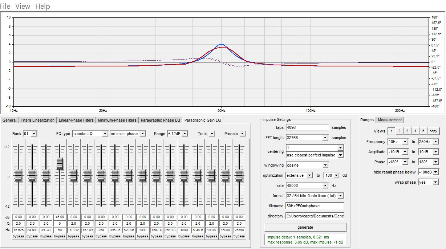Viewport: 446px width, 249px height.
Task: Open the Amplitude -10dB dropdown
Action: (x=398, y=152)
